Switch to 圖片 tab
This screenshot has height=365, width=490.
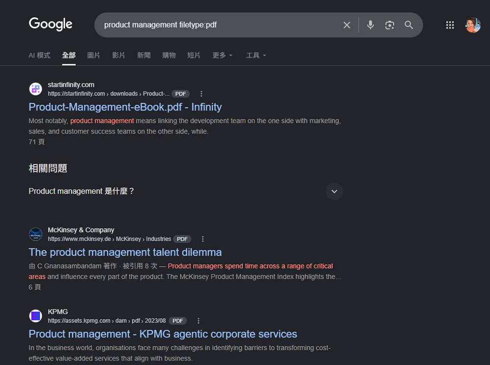(94, 55)
